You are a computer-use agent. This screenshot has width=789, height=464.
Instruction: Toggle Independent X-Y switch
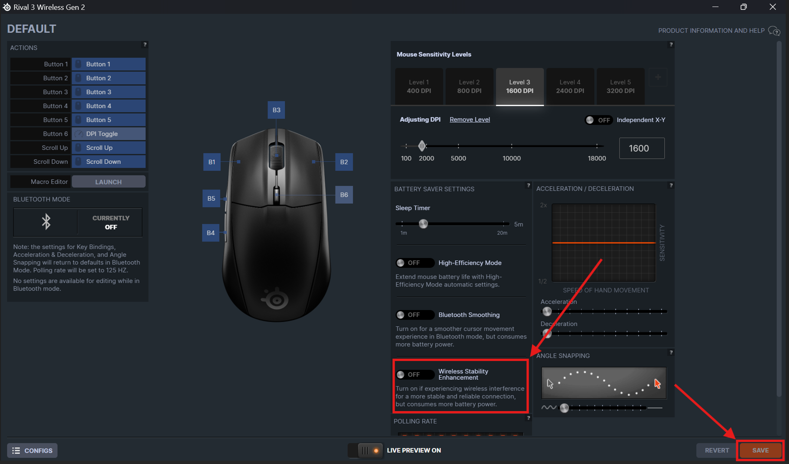599,120
